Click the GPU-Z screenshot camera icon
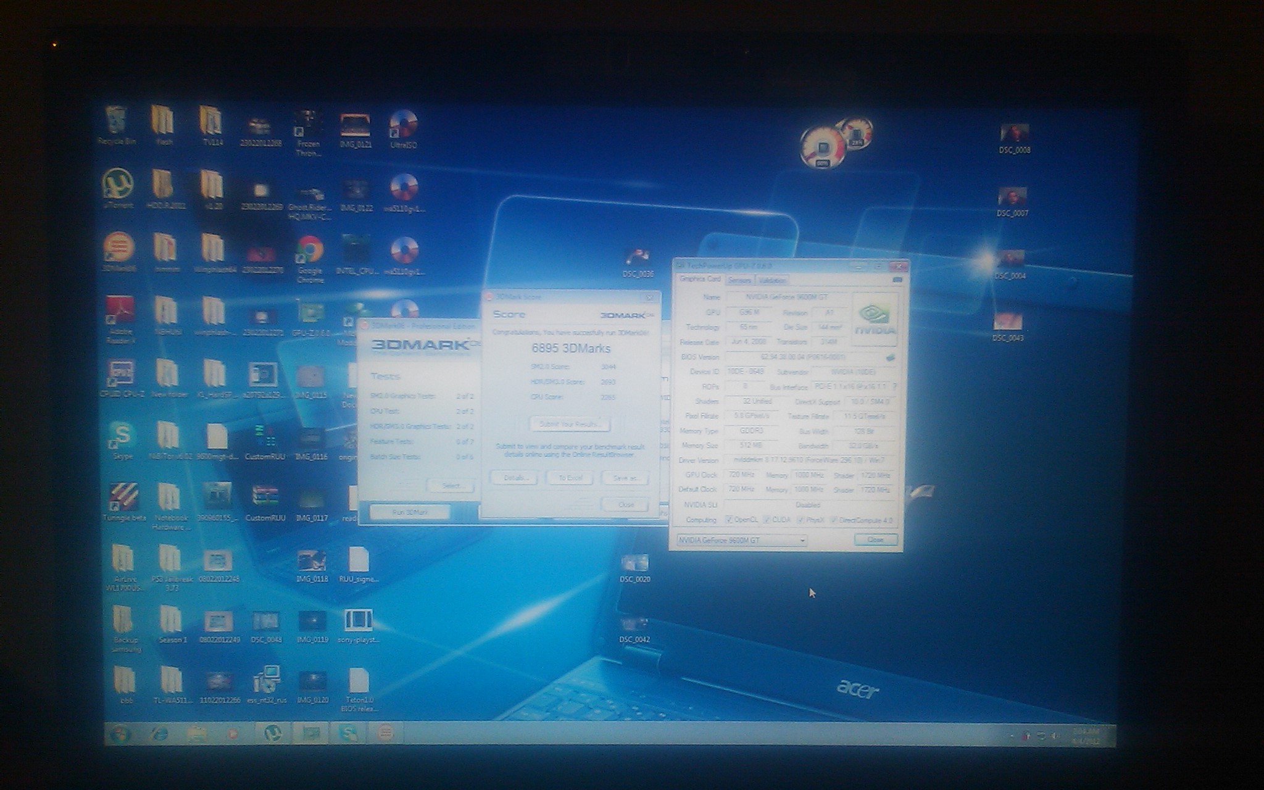Screen dimensions: 1264x790 (897, 280)
